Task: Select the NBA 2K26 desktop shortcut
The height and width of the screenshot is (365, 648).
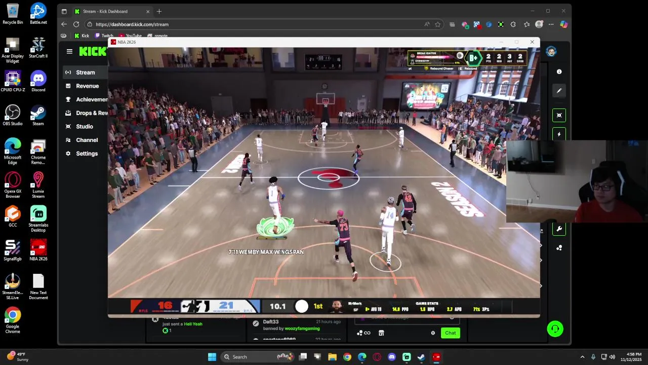Action: (38, 250)
